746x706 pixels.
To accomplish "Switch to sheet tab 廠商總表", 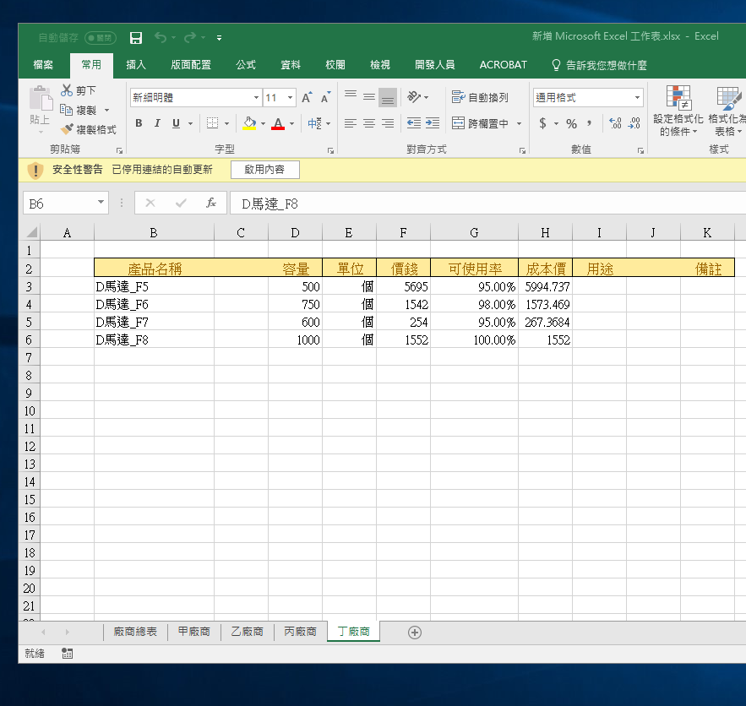I will [135, 632].
